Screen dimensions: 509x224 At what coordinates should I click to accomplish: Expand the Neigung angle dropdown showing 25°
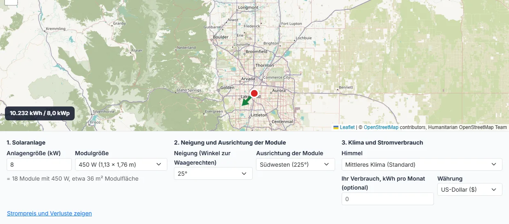213,174
